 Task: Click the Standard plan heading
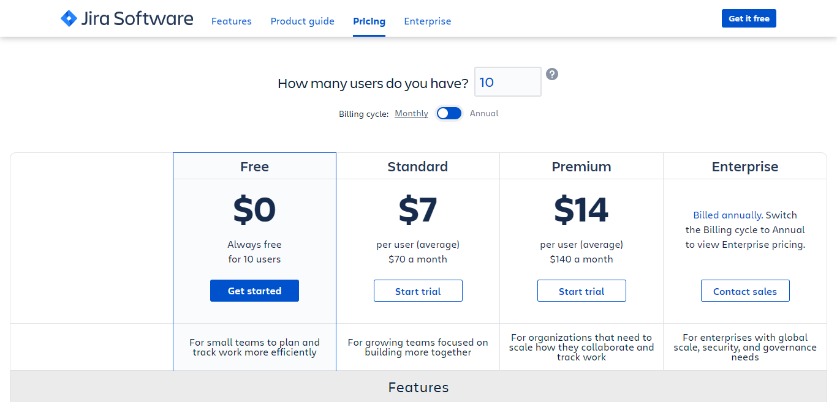click(418, 166)
